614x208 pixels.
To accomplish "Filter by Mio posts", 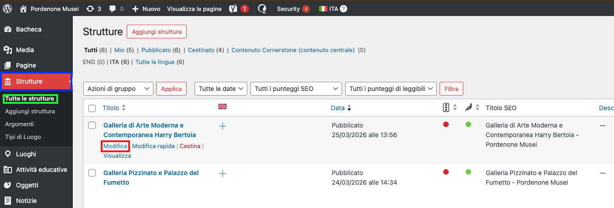I will click(x=119, y=50).
